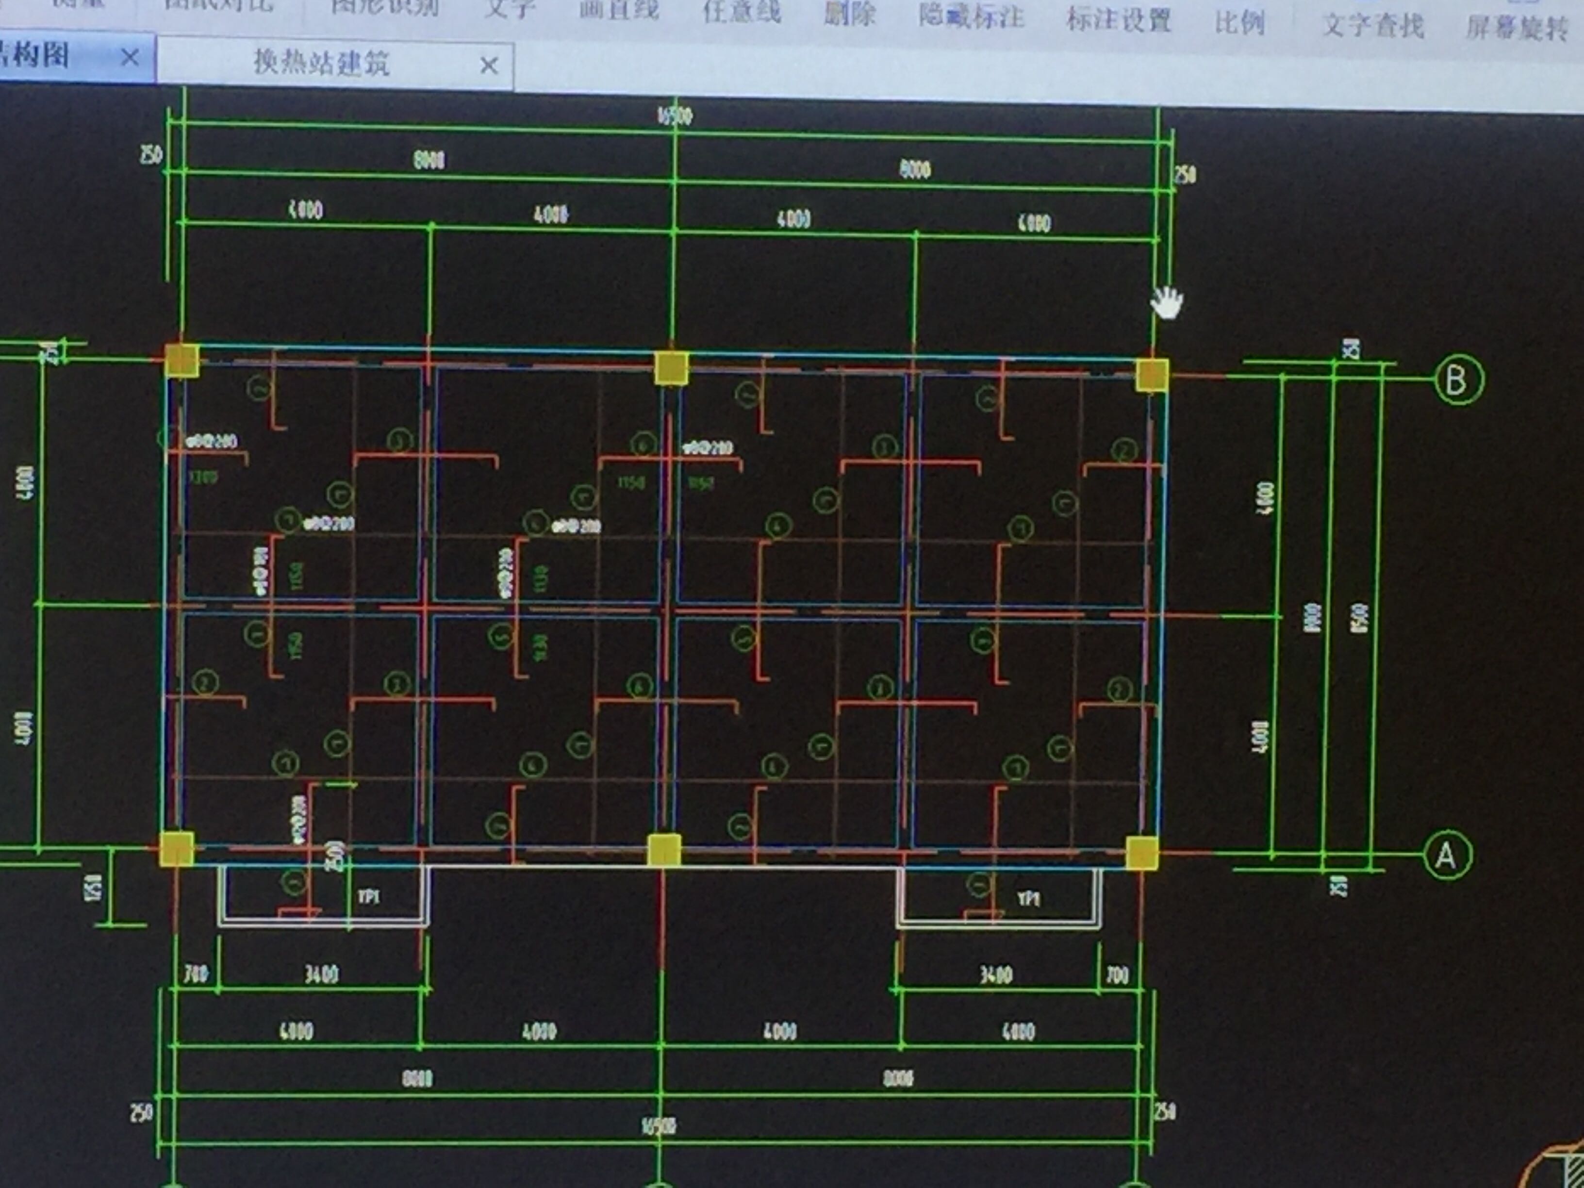
Task: Click the 比例 scale button
Action: pyautogui.click(x=1239, y=23)
